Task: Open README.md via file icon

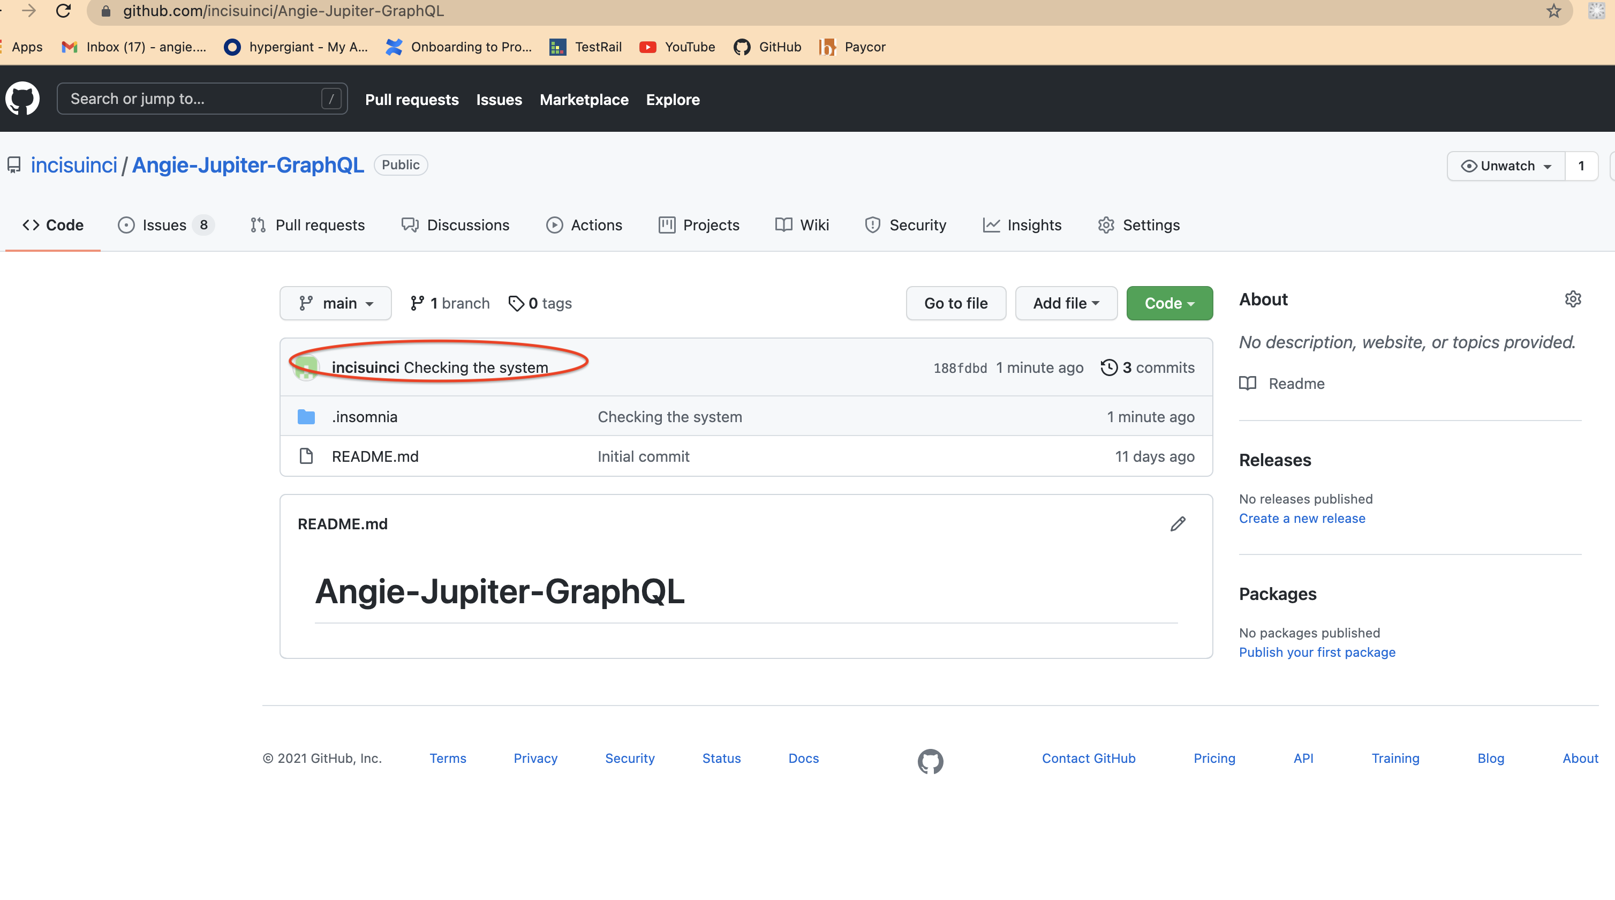Action: tap(307, 456)
